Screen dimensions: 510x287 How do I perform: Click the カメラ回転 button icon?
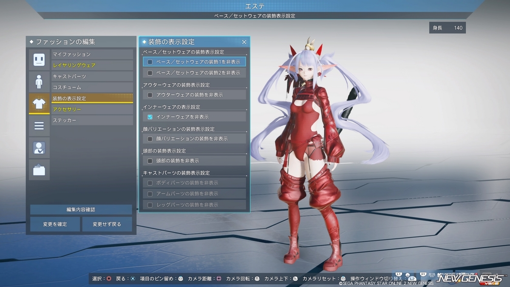(257, 279)
